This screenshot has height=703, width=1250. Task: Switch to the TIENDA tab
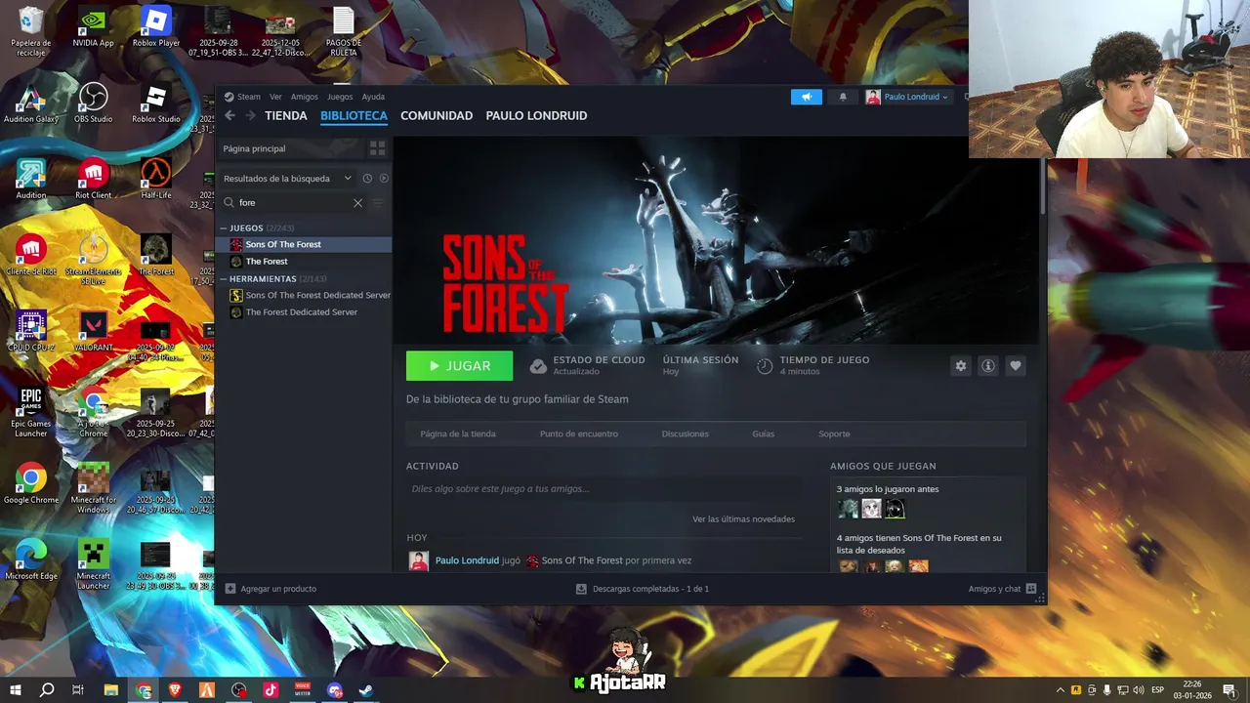tap(286, 115)
